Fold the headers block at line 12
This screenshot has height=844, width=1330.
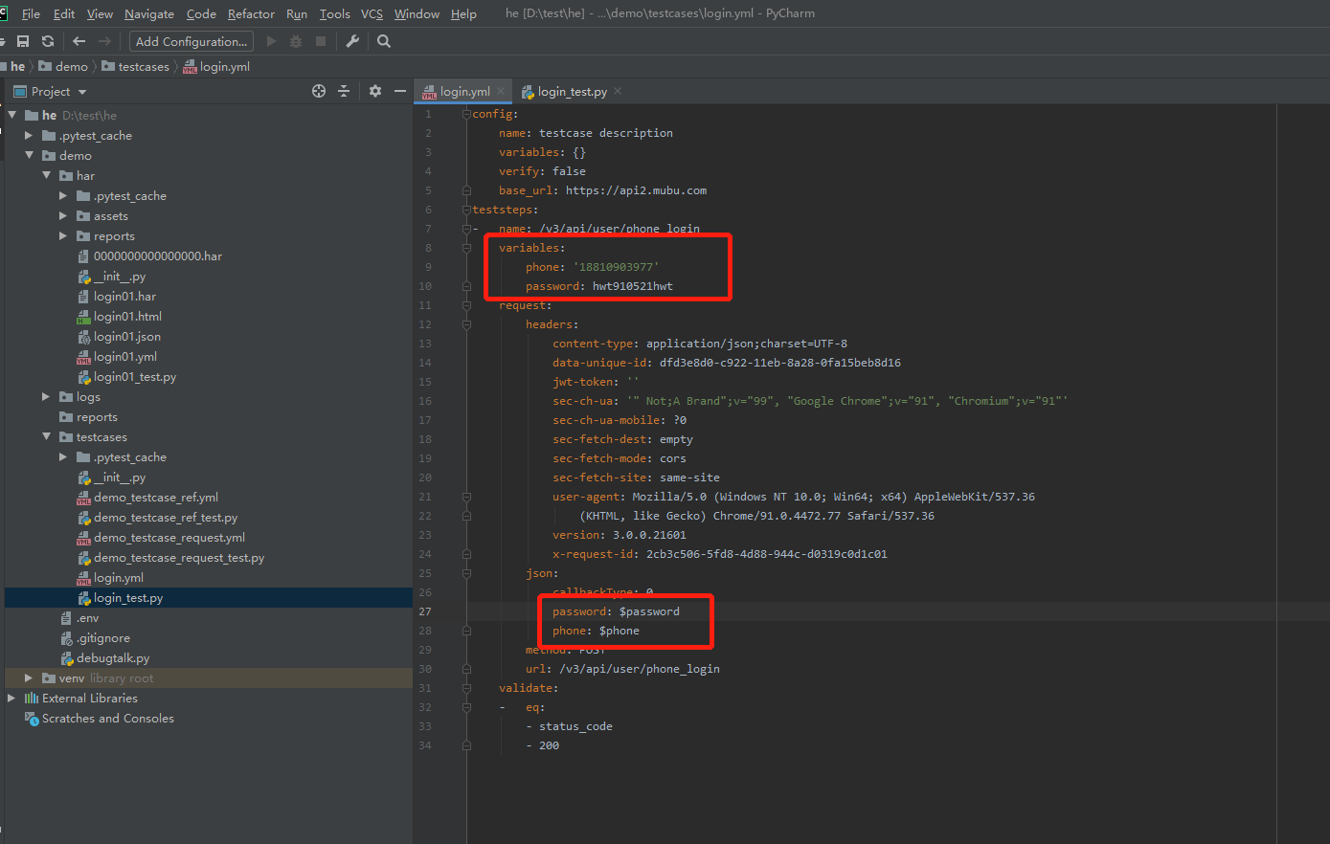(x=466, y=324)
